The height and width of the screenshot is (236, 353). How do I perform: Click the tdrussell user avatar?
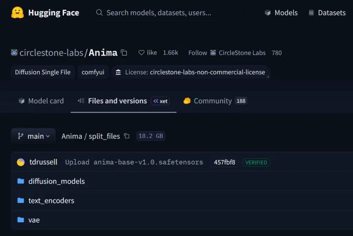[21, 162]
